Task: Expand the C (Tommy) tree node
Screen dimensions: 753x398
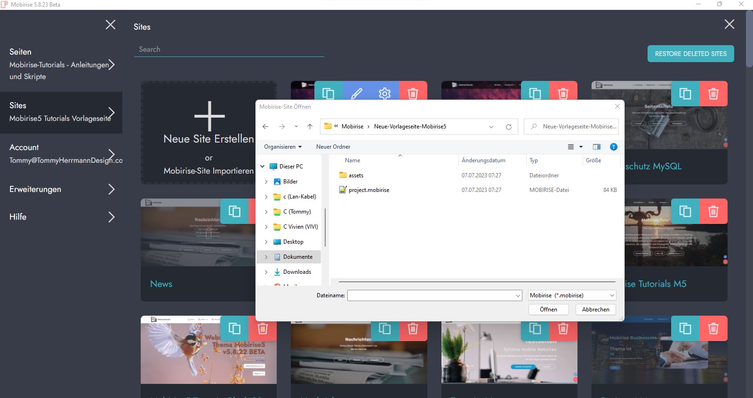Action: coord(266,212)
